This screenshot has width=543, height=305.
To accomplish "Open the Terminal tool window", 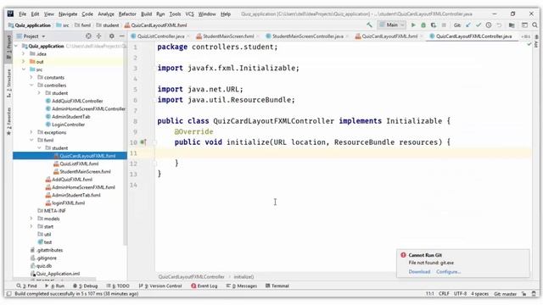I will coord(277,286).
